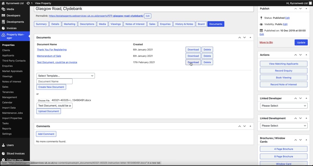Delete the Memorandum of Sale document

pyautogui.click(x=207, y=56)
